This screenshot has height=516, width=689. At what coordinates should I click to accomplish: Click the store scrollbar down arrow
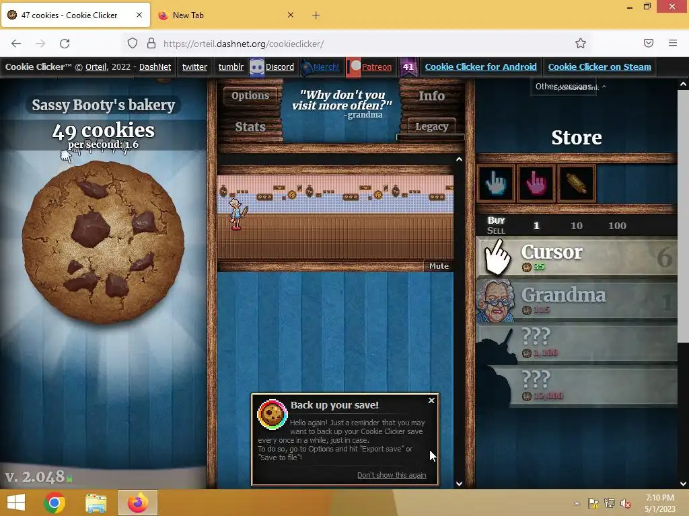(x=684, y=484)
